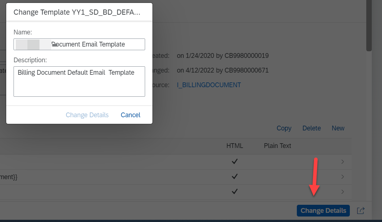Click Copy to duplicate the template
The width and height of the screenshot is (382, 222).
[284, 128]
